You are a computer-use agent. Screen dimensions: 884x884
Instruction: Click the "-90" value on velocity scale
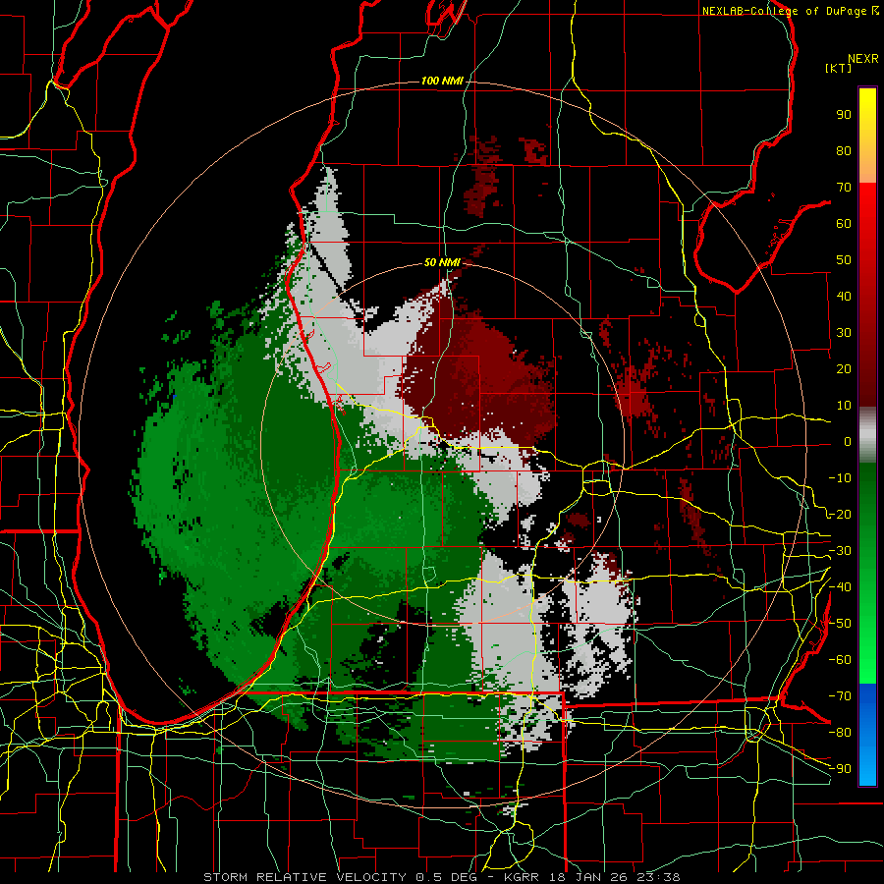tap(840, 769)
